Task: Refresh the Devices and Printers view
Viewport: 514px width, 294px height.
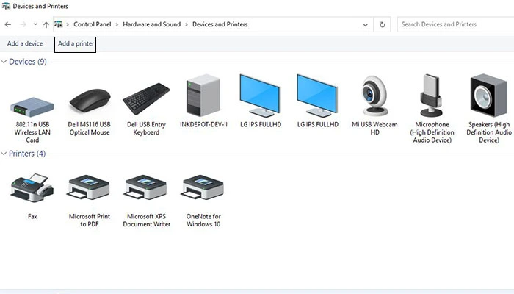Action: tap(383, 24)
